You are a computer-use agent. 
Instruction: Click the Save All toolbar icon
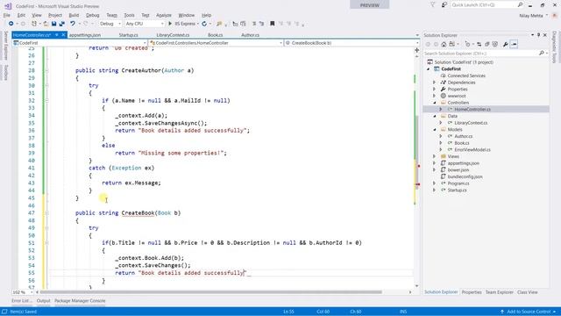(62, 24)
